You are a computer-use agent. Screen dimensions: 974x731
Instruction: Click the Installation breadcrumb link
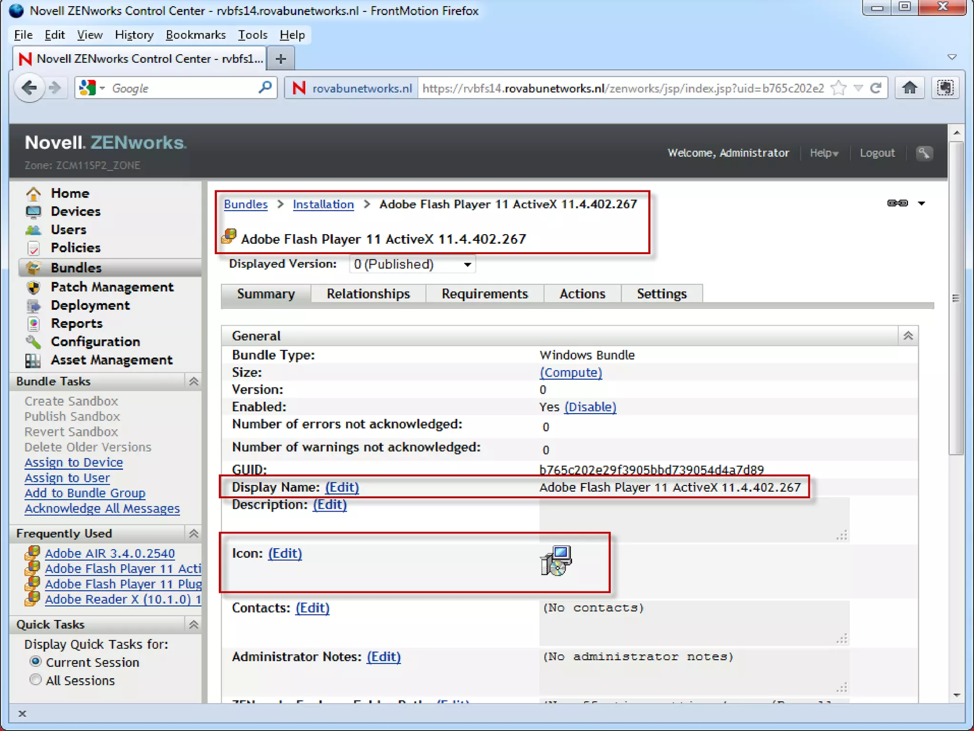(x=323, y=204)
